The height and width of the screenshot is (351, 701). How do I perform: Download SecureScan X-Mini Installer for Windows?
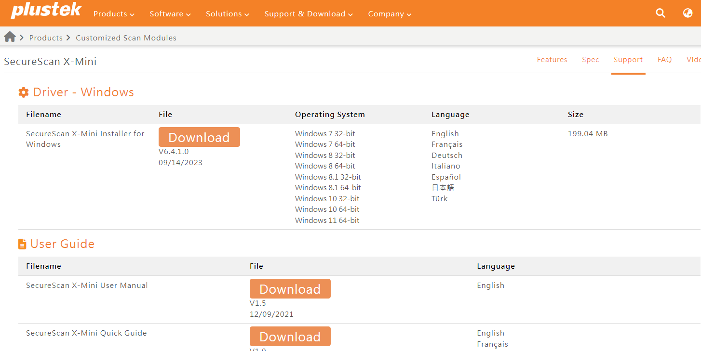[199, 137]
